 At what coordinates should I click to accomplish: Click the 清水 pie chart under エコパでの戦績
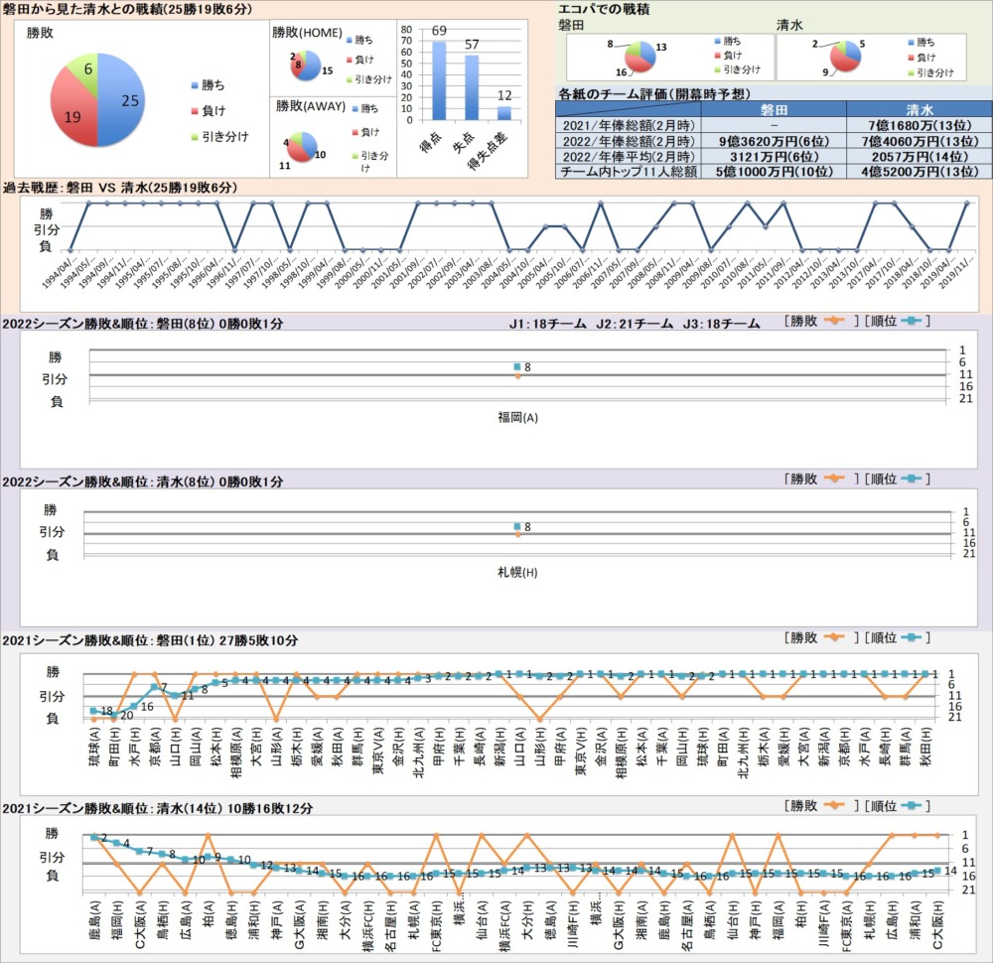(x=845, y=58)
